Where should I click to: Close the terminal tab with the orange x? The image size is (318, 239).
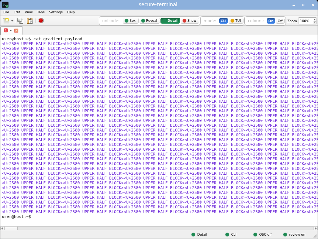tap(16, 31)
